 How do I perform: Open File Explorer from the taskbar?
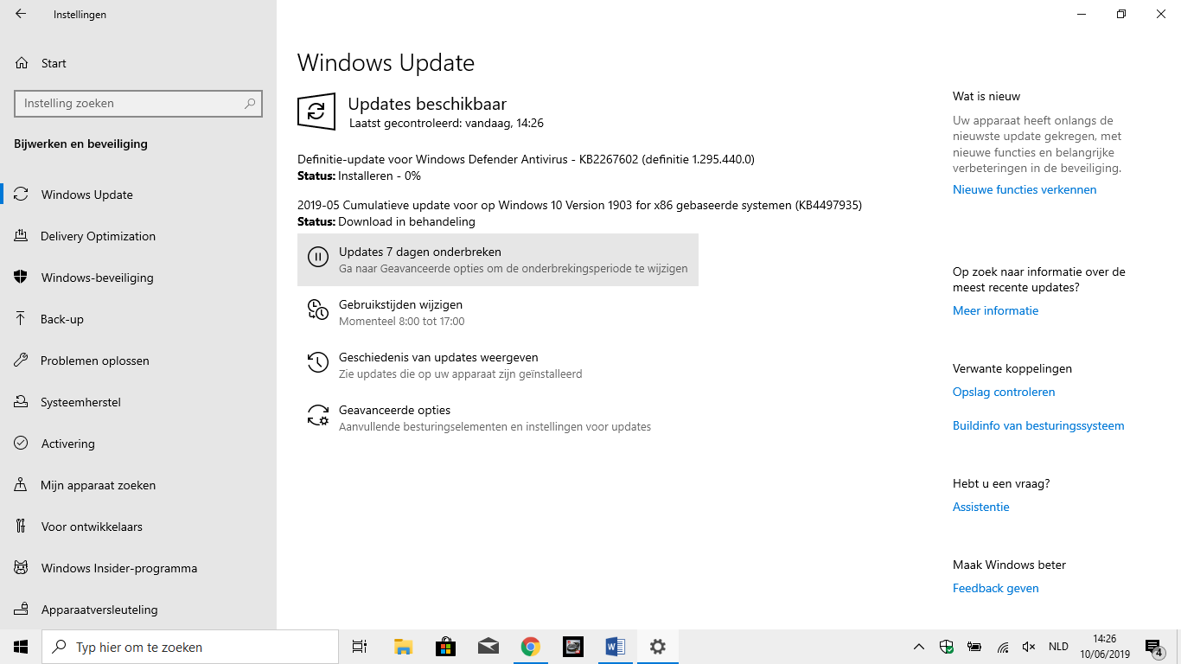pyautogui.click(x=403, y=647)
